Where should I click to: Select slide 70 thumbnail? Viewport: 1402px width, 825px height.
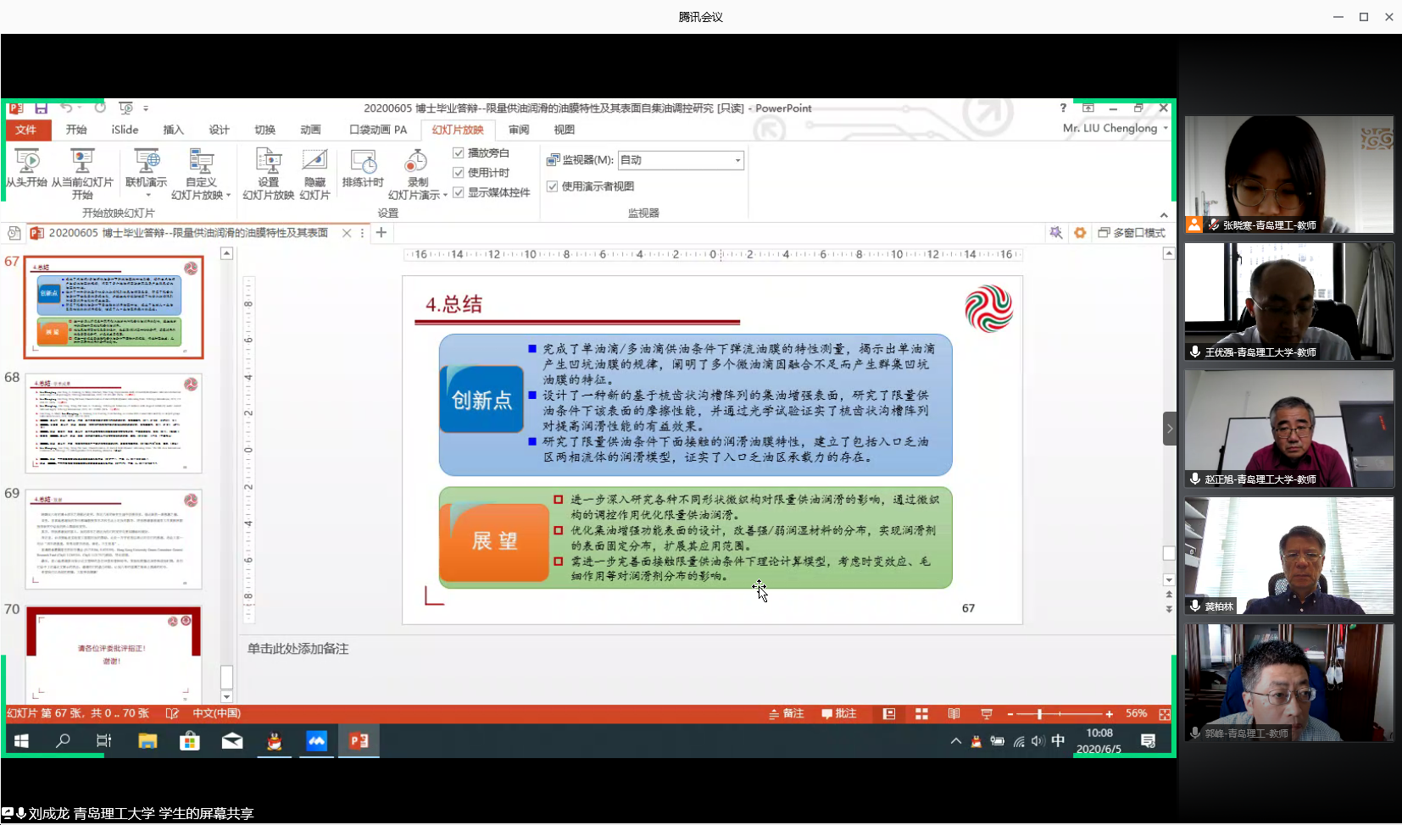click(114, 653)
